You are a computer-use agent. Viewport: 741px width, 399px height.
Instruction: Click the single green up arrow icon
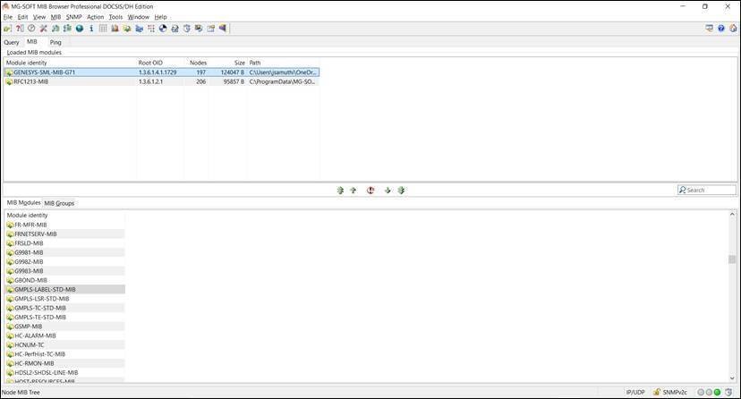(x=353, y=191)
